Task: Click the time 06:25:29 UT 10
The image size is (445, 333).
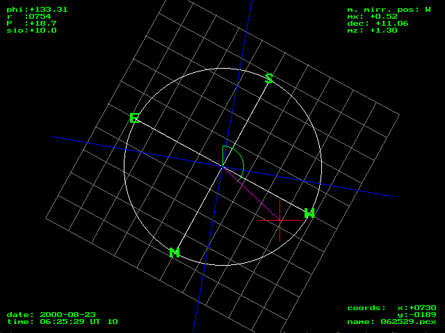Action: (x=63, y=322)
